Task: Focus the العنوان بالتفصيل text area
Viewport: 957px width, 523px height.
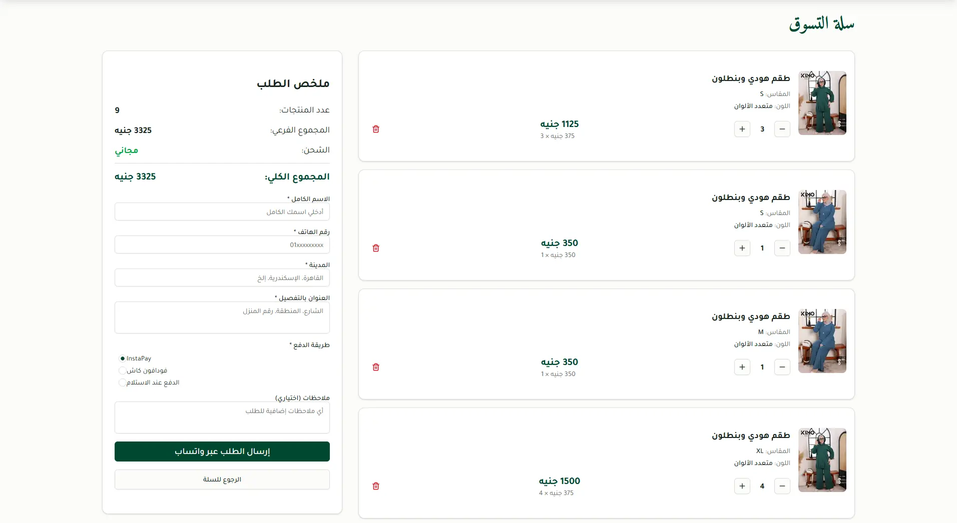Action: coord(222,317)
